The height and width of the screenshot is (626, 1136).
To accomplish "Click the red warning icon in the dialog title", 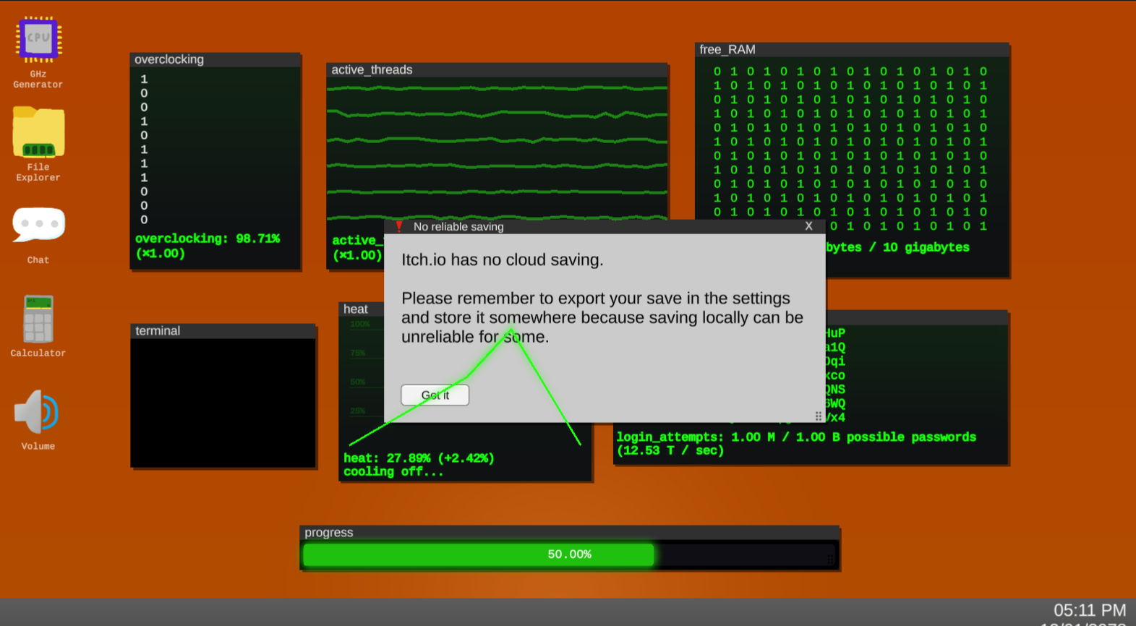I will tap(398, 226).
